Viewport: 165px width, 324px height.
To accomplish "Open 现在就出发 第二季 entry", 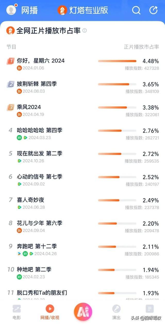I will (39, 154).
